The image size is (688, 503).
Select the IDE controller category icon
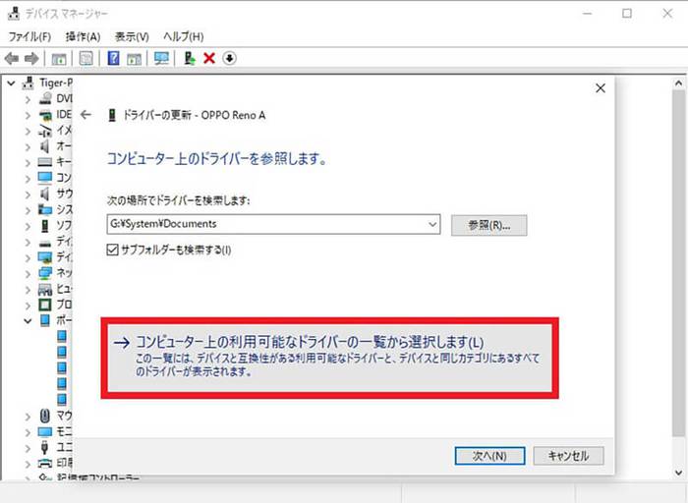(x=45, y=115)
